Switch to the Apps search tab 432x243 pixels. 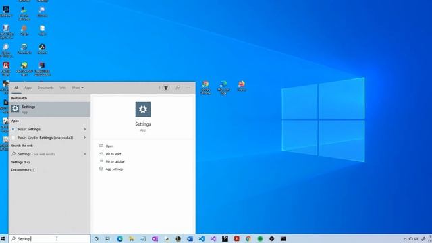[x=28, y=88]
